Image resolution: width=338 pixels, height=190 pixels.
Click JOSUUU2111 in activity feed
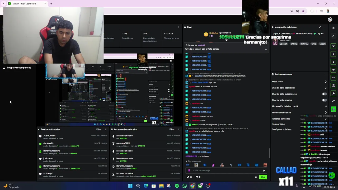[49, 136]
